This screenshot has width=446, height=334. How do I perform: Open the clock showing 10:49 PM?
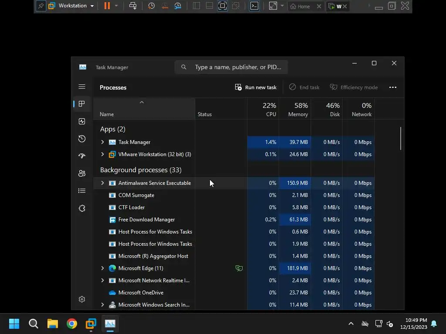tap(414, 324)
